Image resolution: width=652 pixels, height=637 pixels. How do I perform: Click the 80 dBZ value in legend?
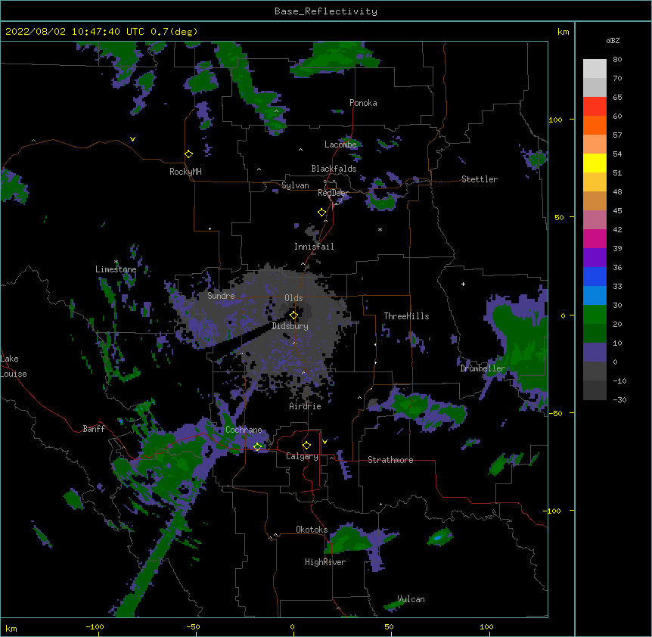point(617,60)
